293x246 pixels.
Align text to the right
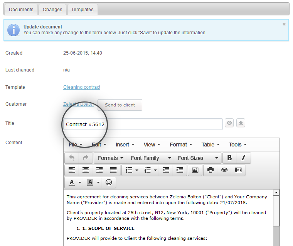click(99, 170)
